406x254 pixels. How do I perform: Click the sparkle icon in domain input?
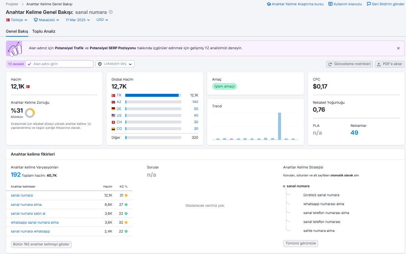point(29,64)
